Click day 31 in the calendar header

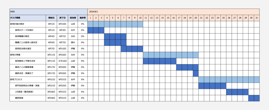click(257, 18)
